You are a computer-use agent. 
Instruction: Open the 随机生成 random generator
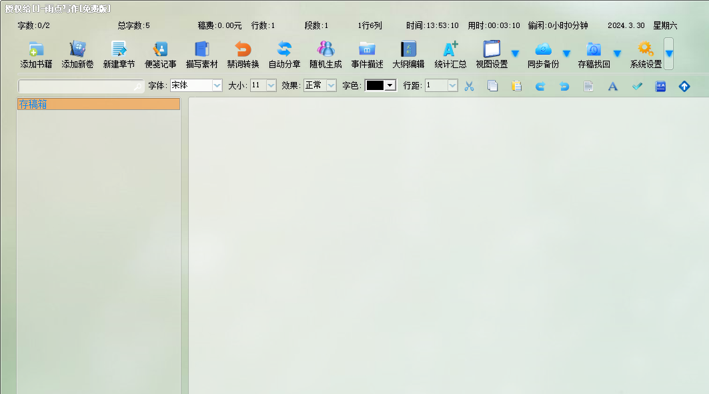pyautogui.click(x=325, y=55)
